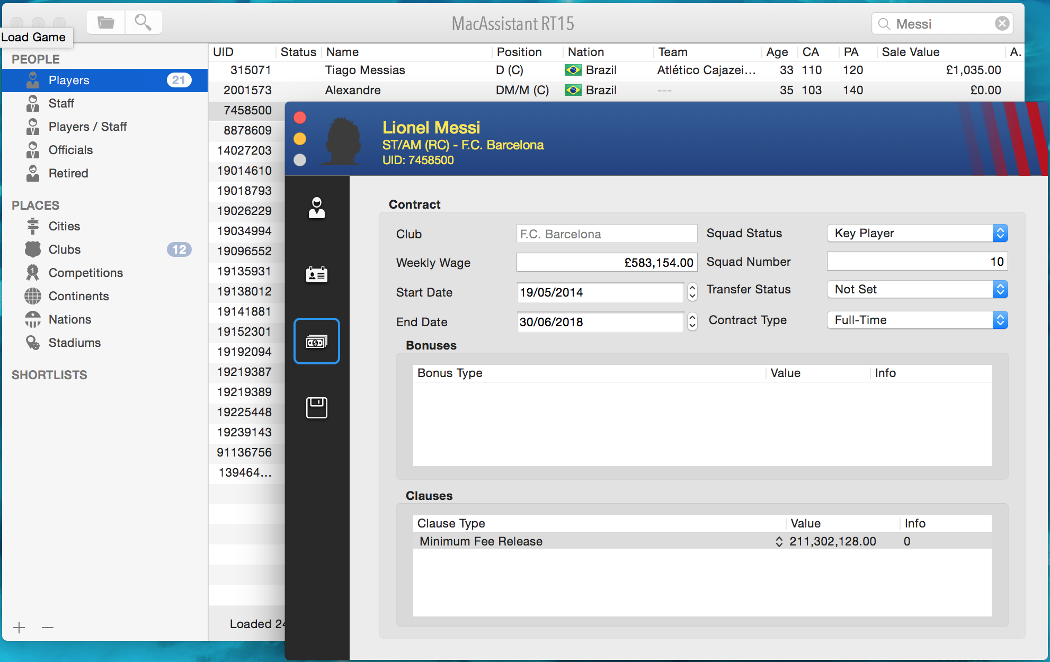Sort by the Age column header
Image resolution: width=1050 pixels, height=662 pixels.
(779, 52)
